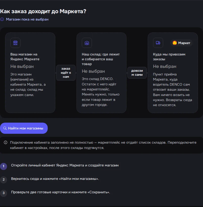Click the Маркет badge in third card
Image resolution: width=203 pixels, height=207 pixels.
pyautogui.click(x=182, y=43)
